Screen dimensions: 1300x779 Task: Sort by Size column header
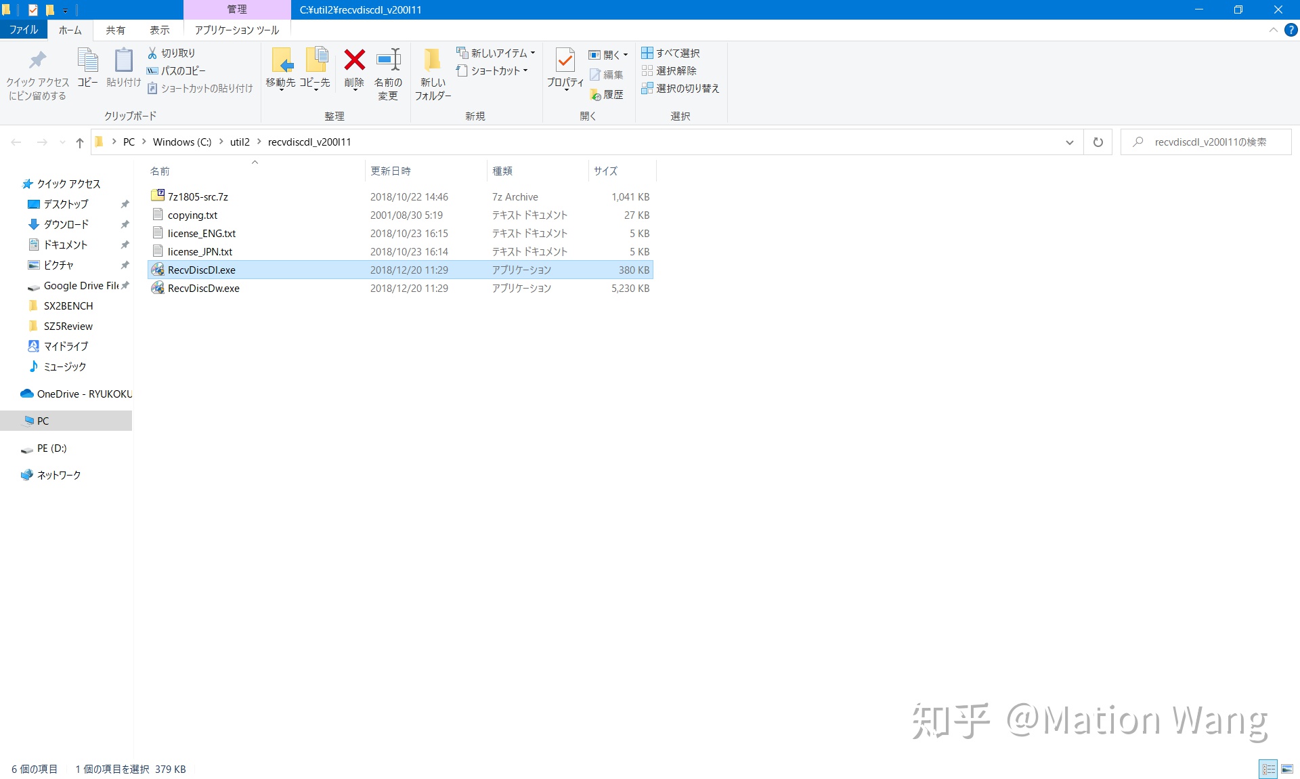coord(622,171)
